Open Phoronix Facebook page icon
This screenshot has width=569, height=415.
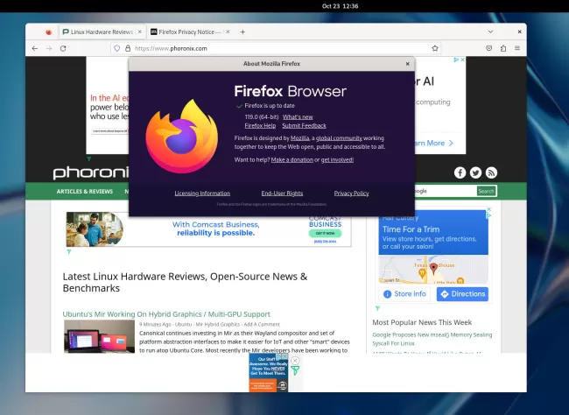click(460, 172)
